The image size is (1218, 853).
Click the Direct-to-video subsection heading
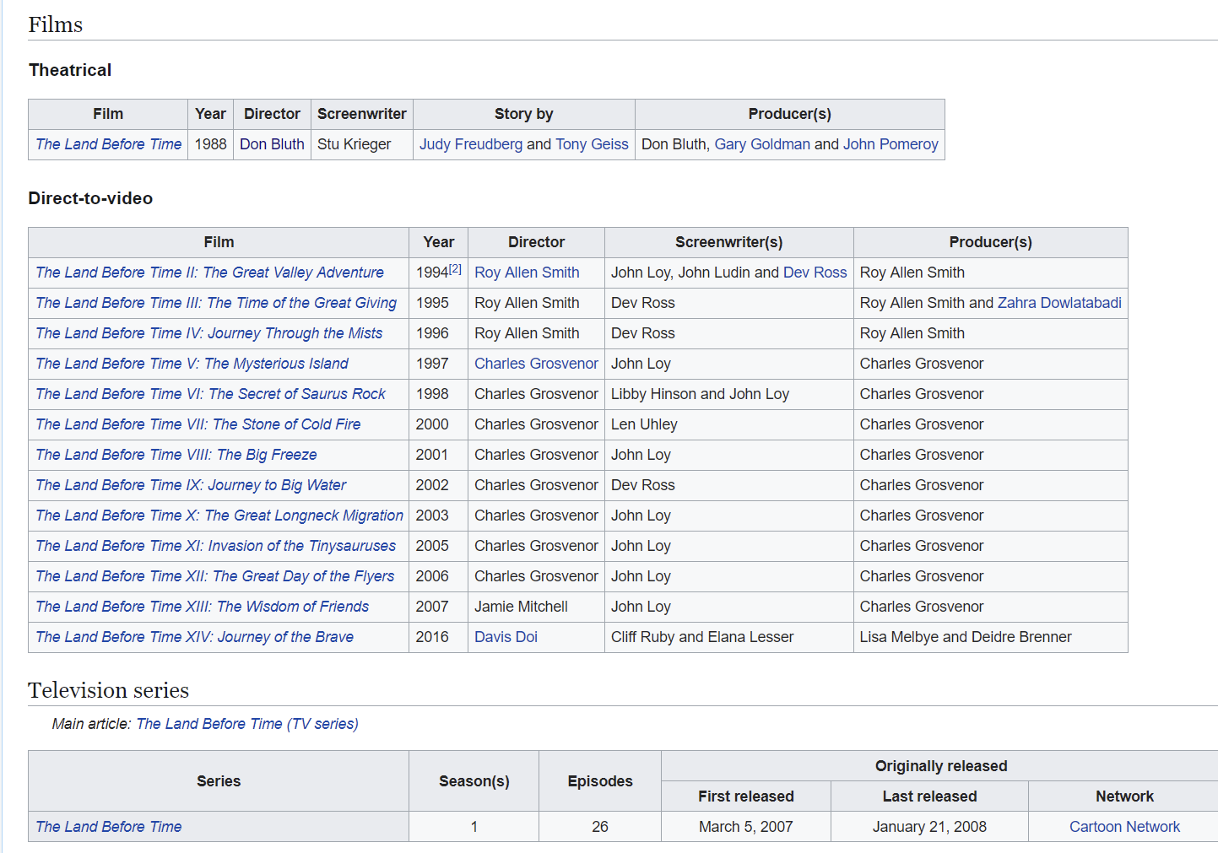click(x=90, y=198)
